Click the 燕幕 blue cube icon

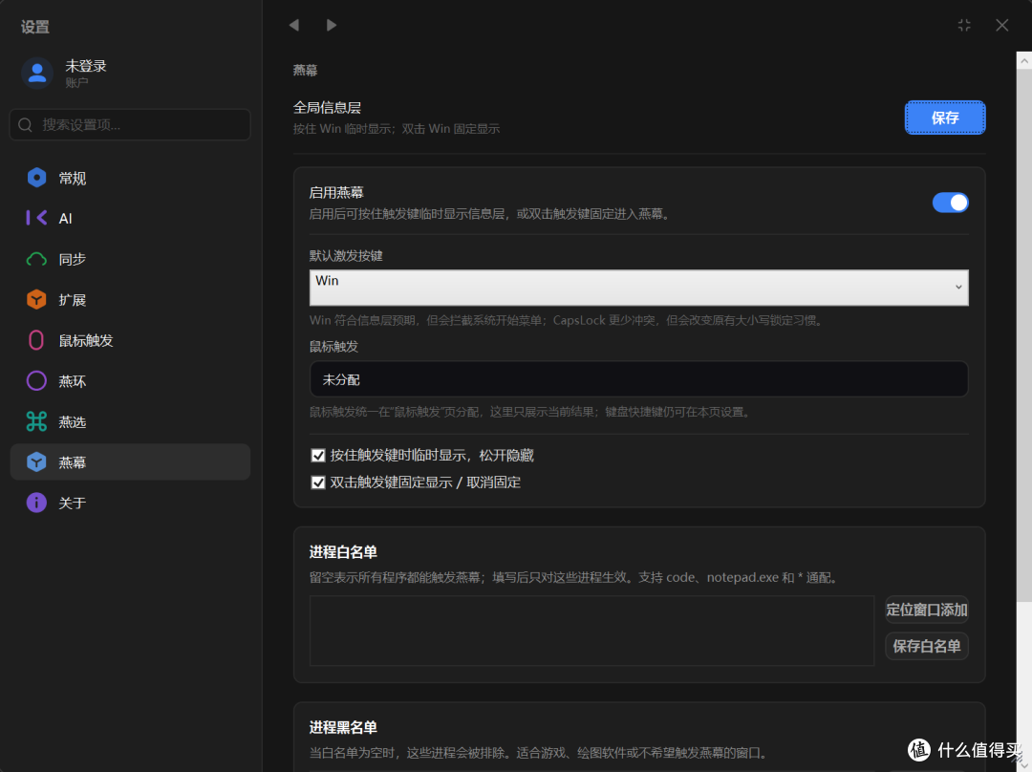click(37, 462)
